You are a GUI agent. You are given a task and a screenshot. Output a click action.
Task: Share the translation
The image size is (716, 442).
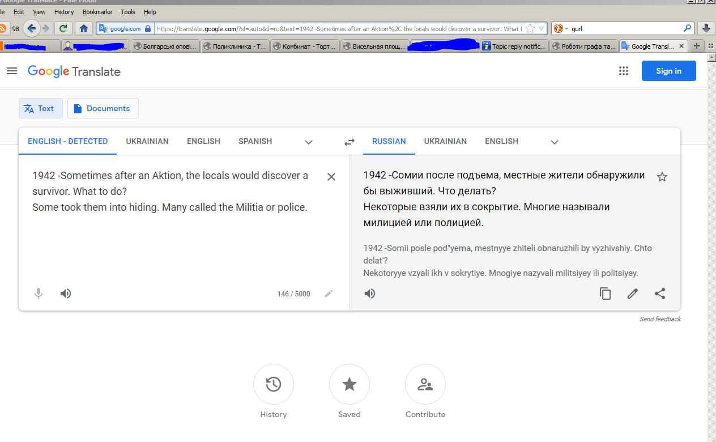point(660,294)
